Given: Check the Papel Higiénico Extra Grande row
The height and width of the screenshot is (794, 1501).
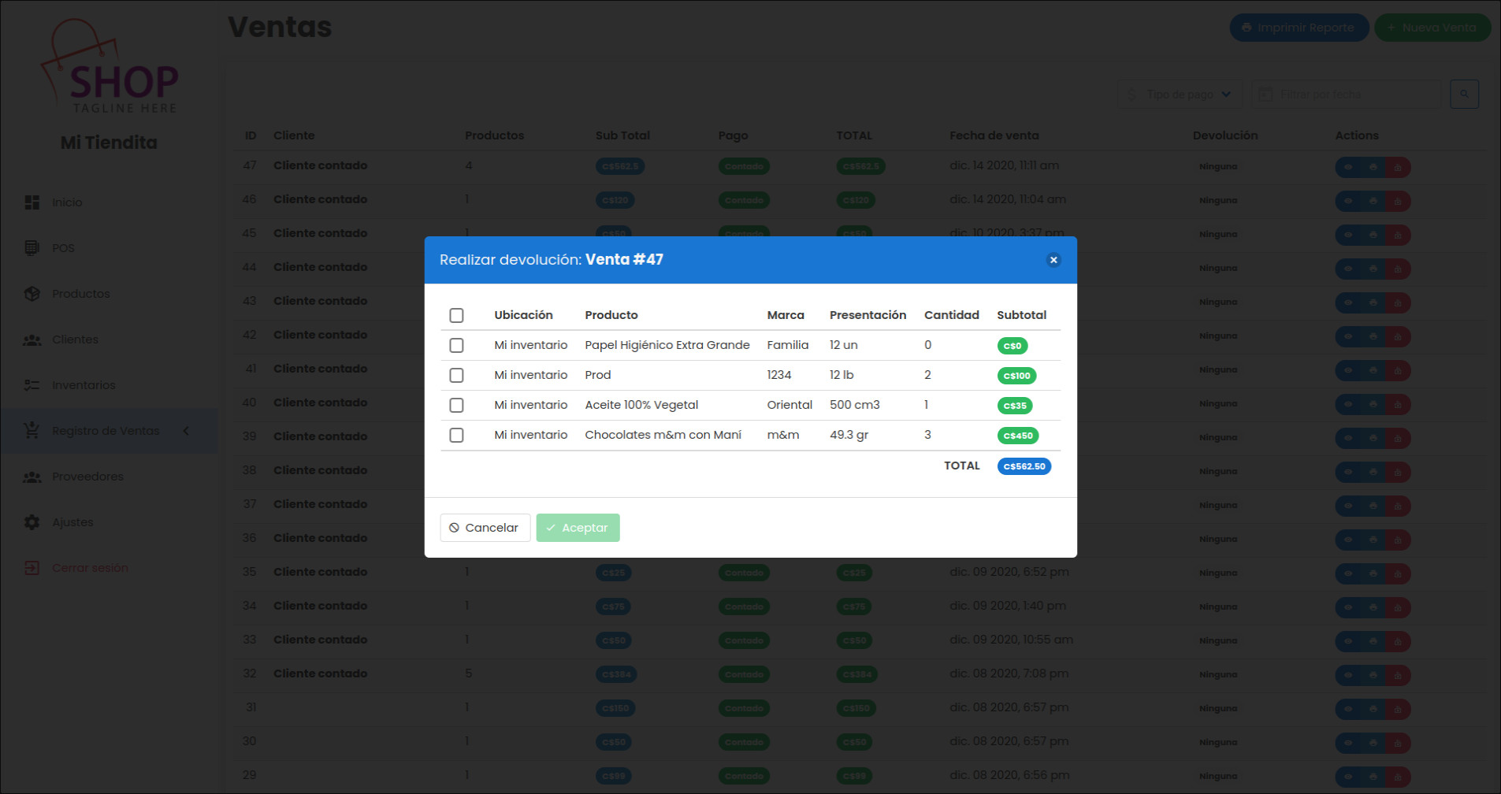Looking at the screenshot, I should [x=456, y=345].
